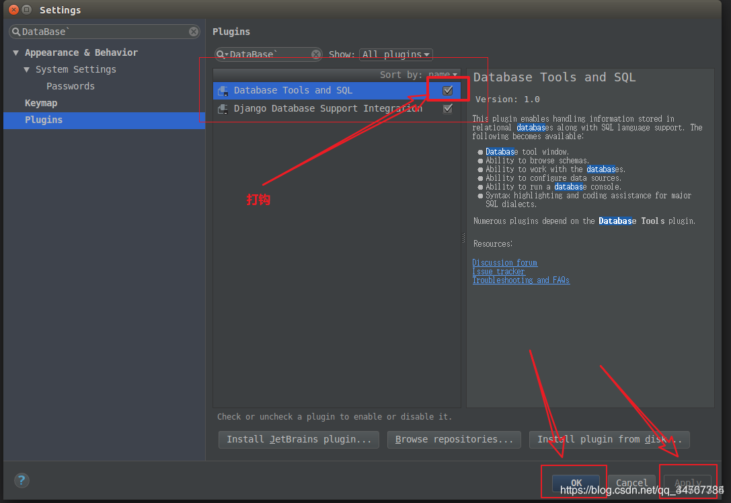Select the System Settings tree item
731x503 pixels.
76,69
